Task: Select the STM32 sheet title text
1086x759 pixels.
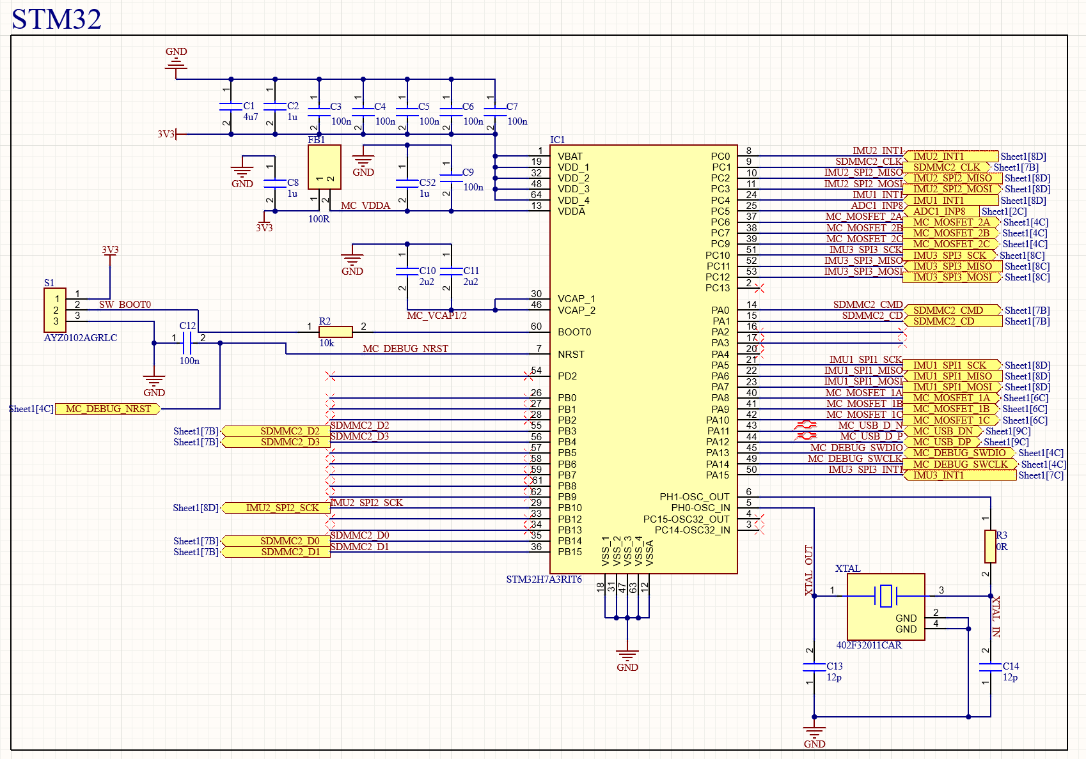Action: (x=56, y=19)
